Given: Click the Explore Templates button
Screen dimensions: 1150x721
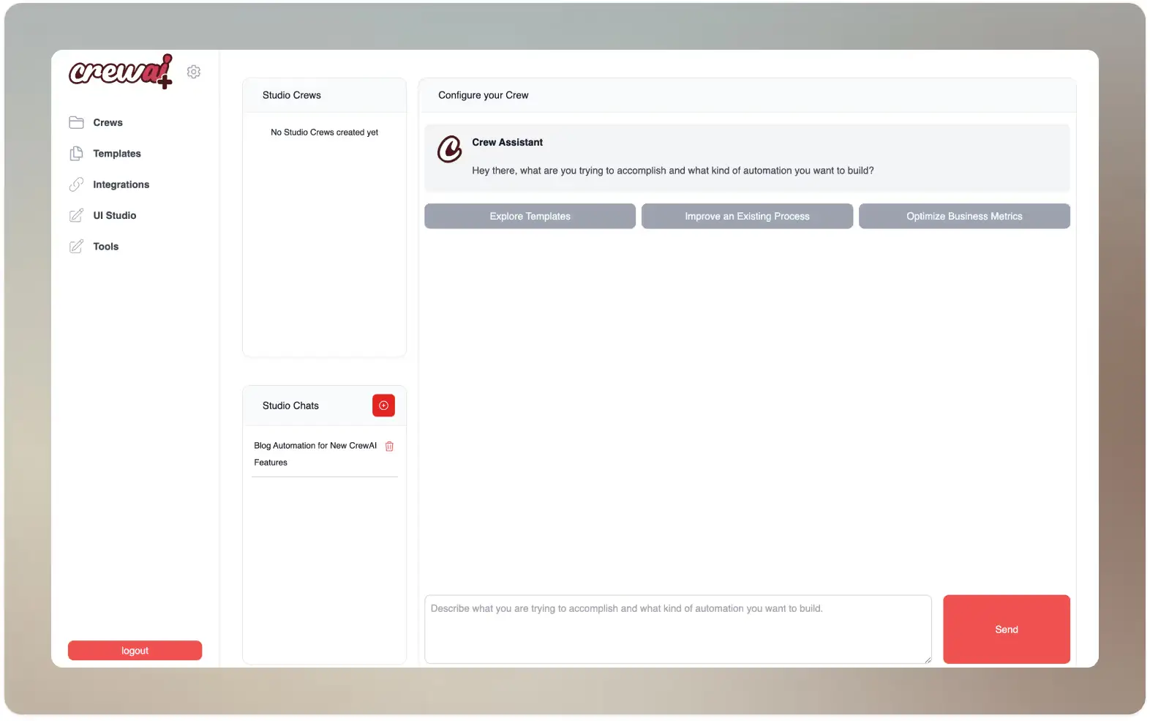Looking at the screenshot, I should tap(530, 216).
